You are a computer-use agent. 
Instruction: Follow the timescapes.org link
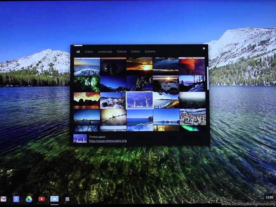pyautogui.click(x=108, y=141)
